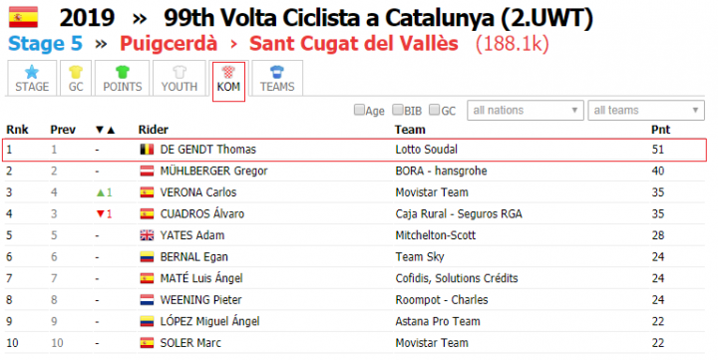718x360 pixels.
Task: Open the white jersey YOUTH classification
Action: pyautogui.click(x=179, y=79)
